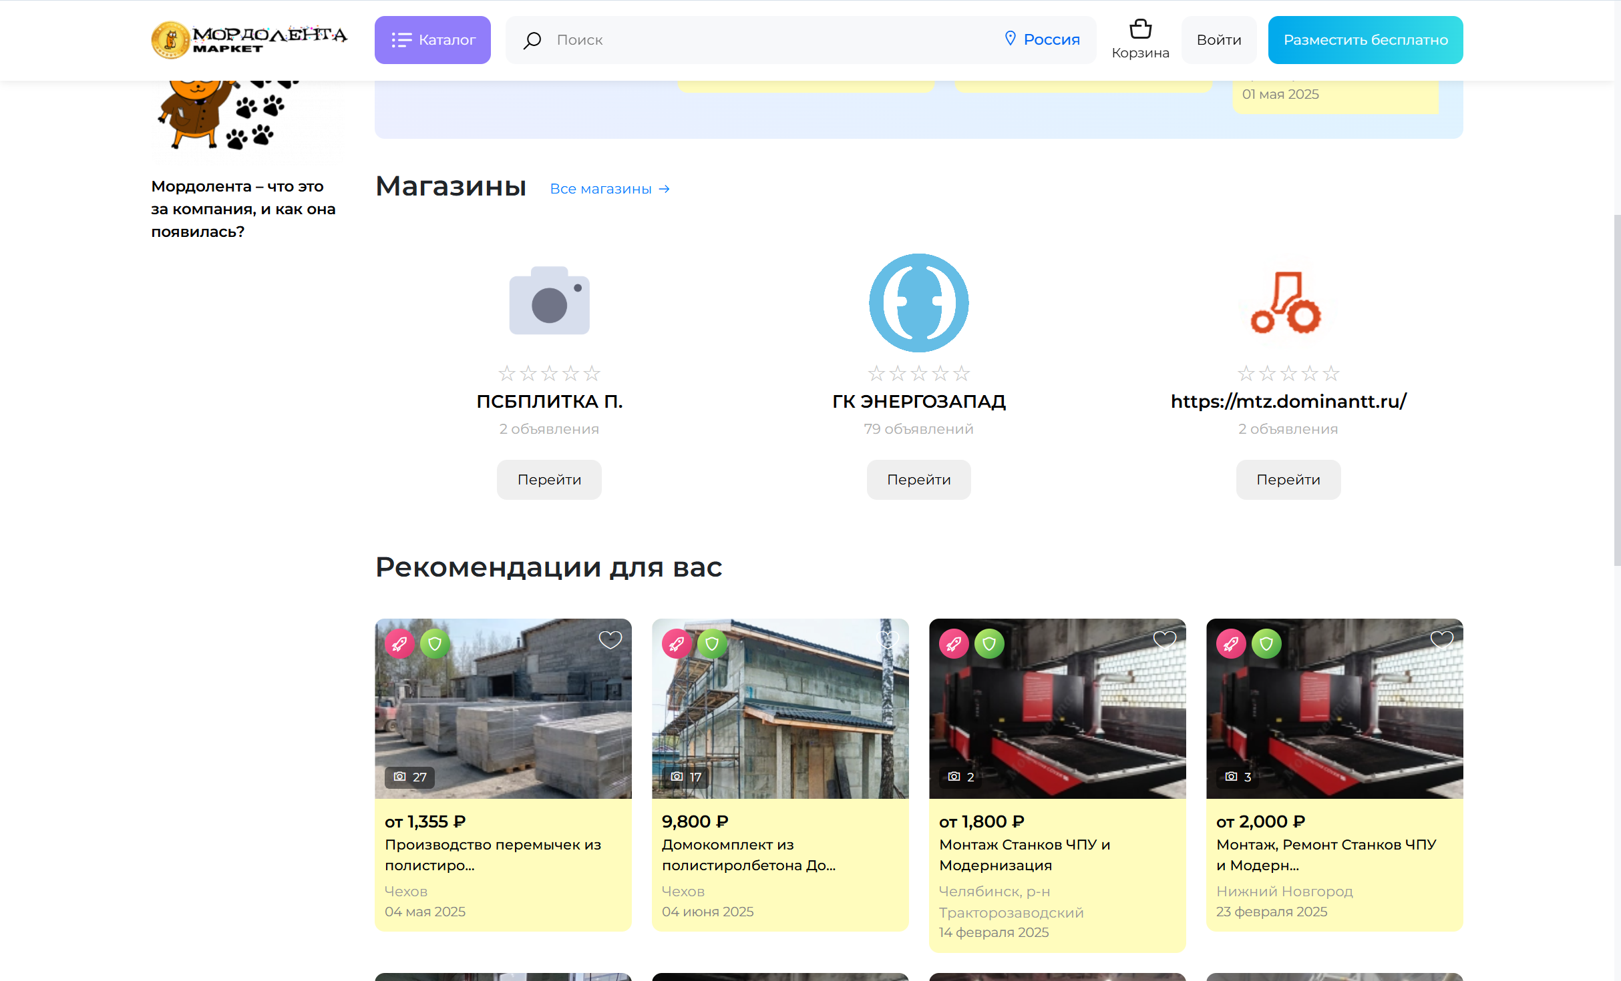Favorite the Производство перемычек listing heart
1621x981 pixels.
(x=610, y=639)
